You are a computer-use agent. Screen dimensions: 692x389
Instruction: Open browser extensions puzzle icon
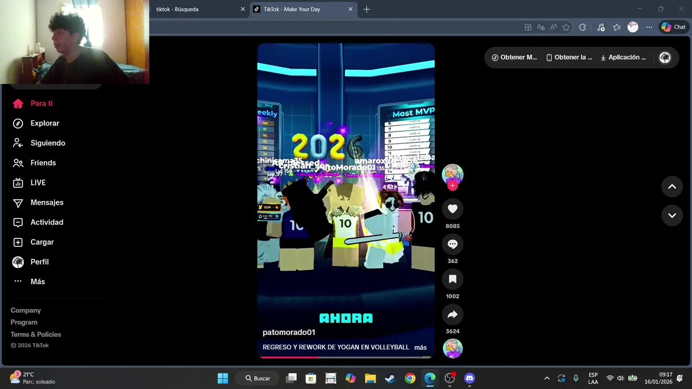coord(582,27)
